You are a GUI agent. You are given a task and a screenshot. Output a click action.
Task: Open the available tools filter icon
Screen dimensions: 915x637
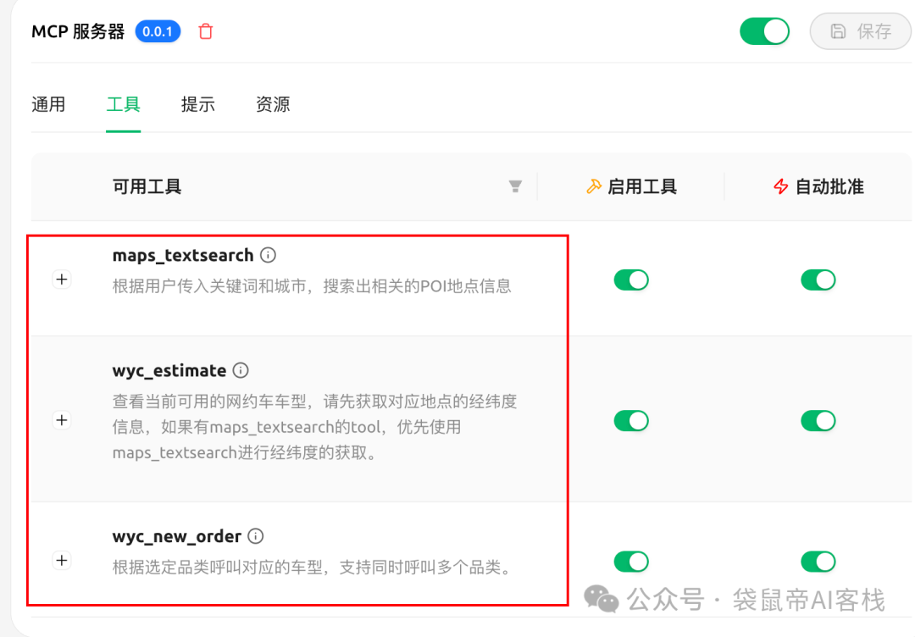(515, 186)
